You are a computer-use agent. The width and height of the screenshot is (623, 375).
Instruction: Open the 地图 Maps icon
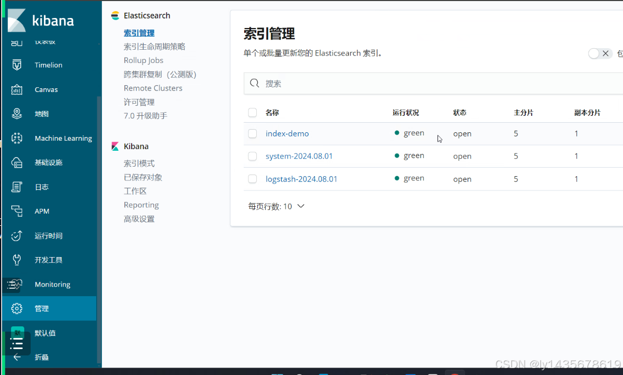pos(17,114)
